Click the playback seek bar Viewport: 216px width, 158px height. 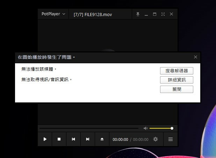pyautogui.click(x=89, y=128)
